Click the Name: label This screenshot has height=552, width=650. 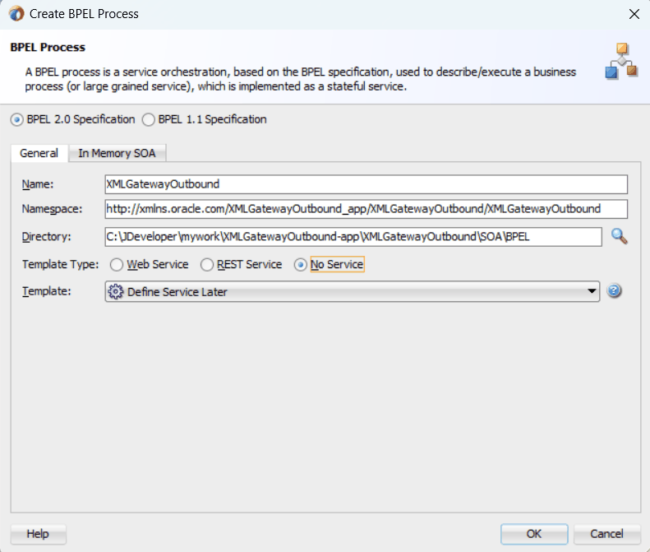coord(38,184)
